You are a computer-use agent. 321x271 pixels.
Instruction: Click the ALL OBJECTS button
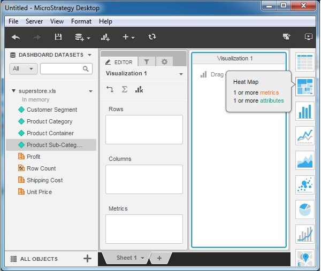[39, 259]
